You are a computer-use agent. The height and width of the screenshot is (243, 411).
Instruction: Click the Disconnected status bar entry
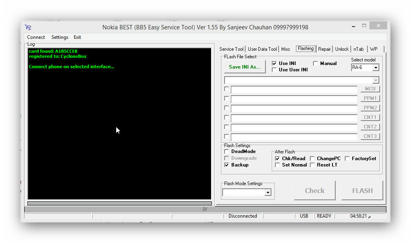[243, 216]
